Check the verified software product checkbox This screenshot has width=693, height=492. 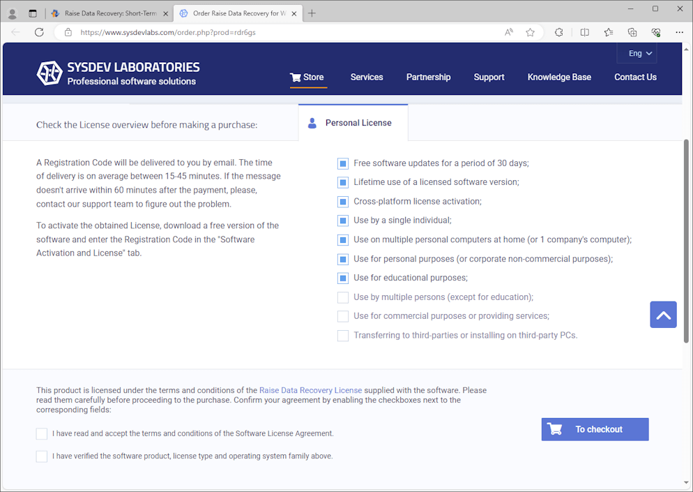(42, 456)
